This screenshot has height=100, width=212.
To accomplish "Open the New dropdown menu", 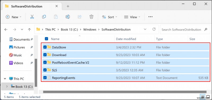I will pyautogui.click(x=14, y=17).
